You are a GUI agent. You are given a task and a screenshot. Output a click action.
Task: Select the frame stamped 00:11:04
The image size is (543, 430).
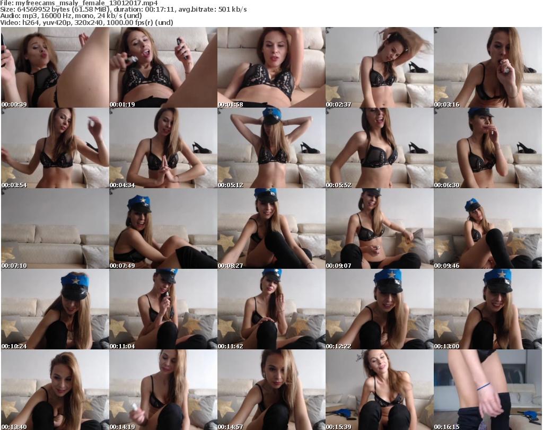(x=163, y=309)
